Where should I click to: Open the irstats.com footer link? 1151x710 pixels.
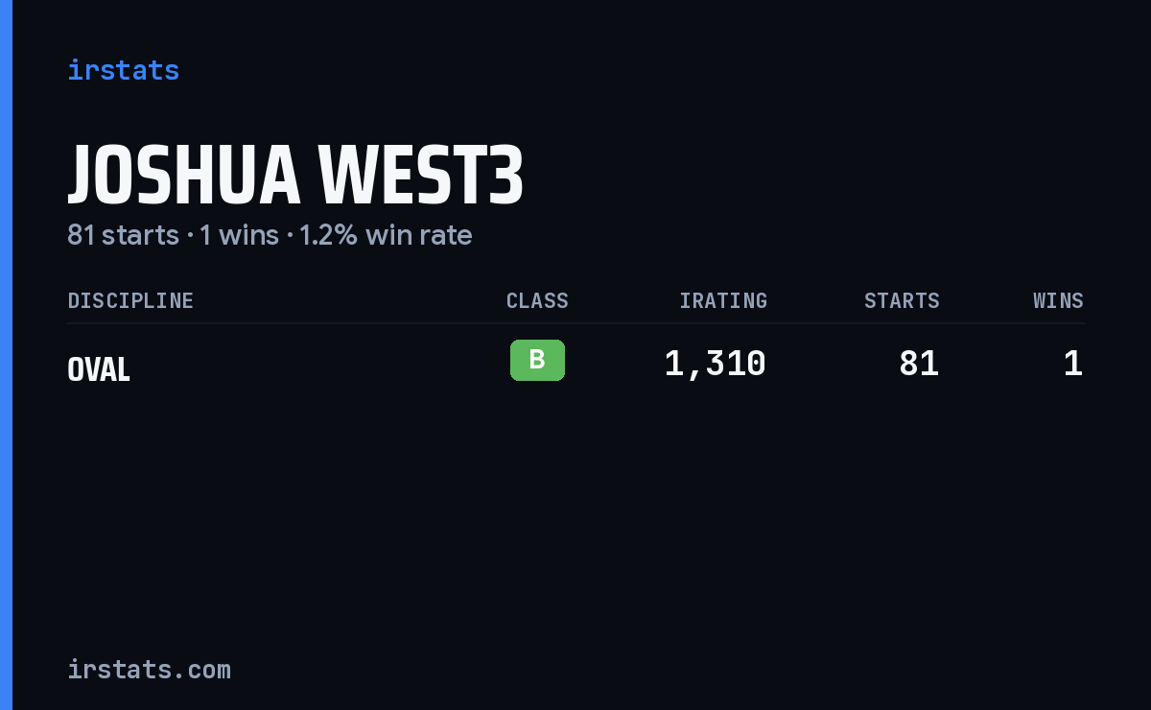tap(149, 669)
